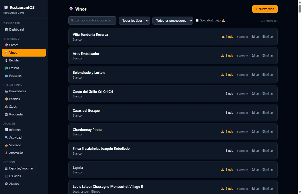
Task: Click the 251 resultados count text
Action: pyautogui.click(x=269, y=21)
